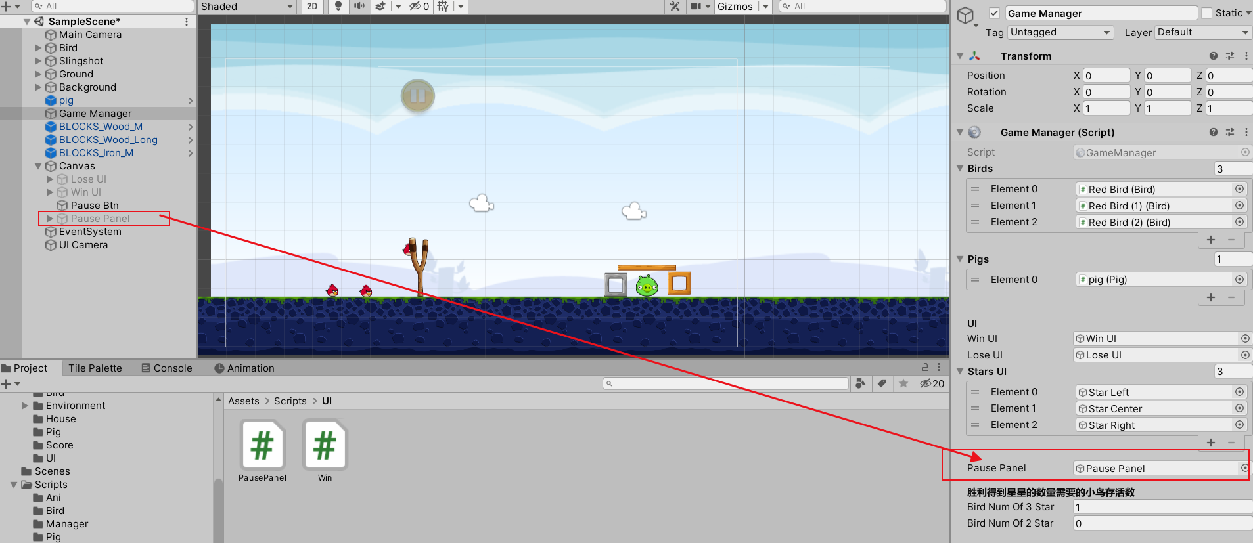Click the scene camera settings icon
Viewport: 1253px width, 543px height.
click(696, 6)
